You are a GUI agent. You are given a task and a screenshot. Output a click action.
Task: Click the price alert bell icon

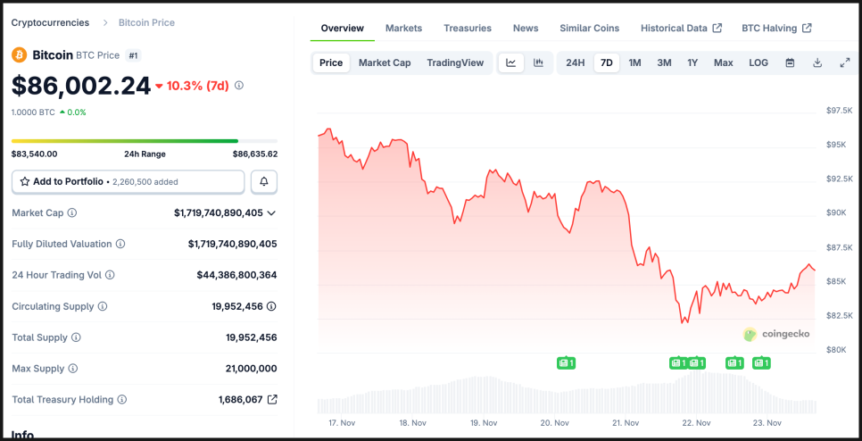pos(264,181)
